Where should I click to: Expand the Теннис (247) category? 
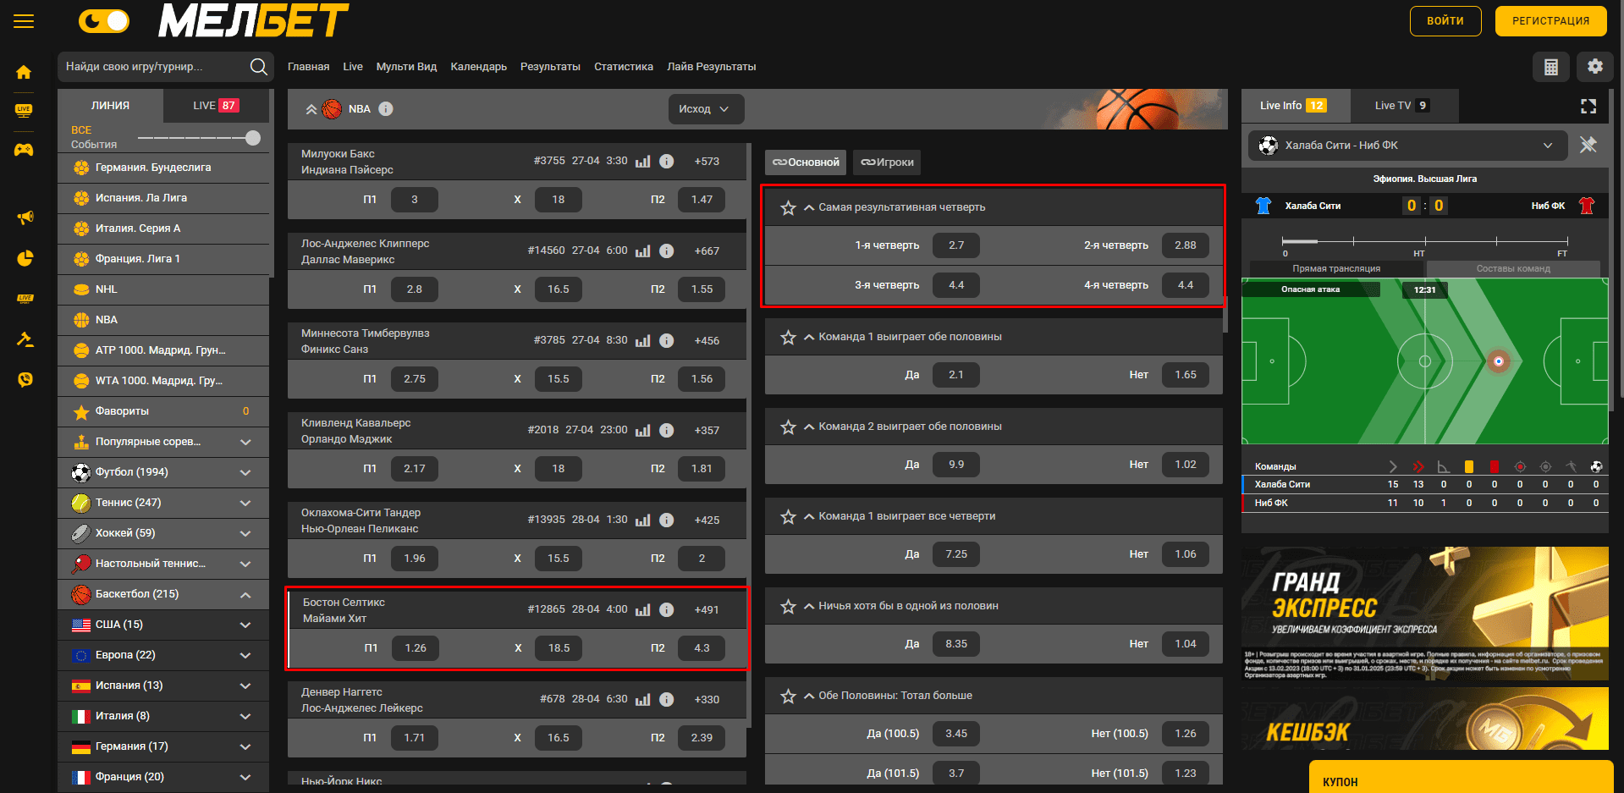coord(245,503)
